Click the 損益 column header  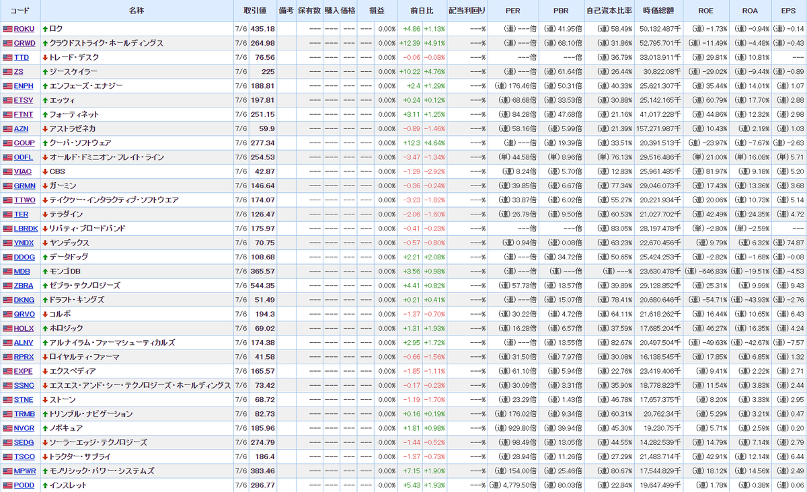pyautogui.click(x=377, y=11)
